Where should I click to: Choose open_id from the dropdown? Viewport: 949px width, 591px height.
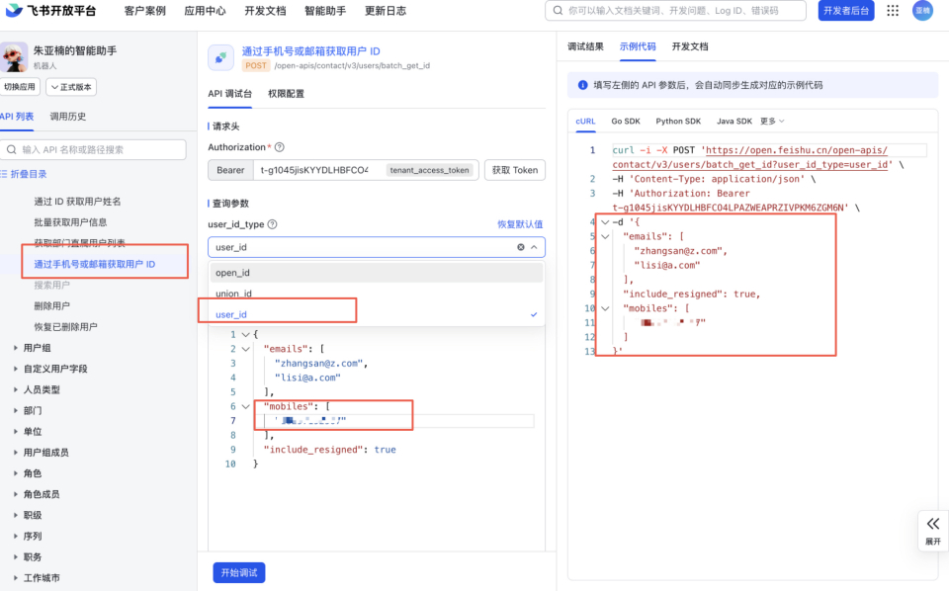click(377, 272)
